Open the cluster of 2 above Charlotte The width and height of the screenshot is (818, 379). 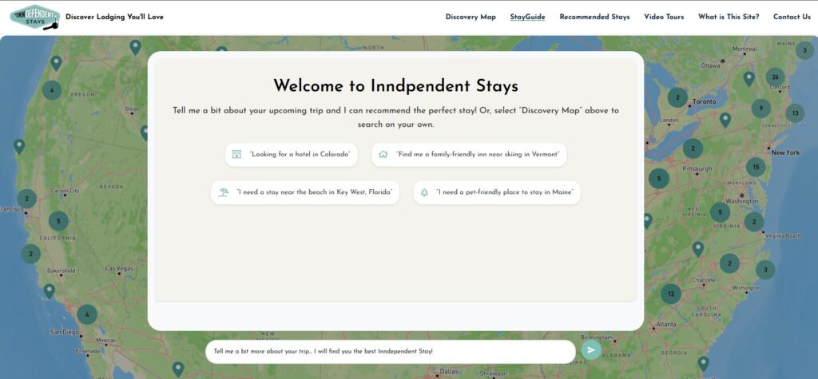point(729,263)
